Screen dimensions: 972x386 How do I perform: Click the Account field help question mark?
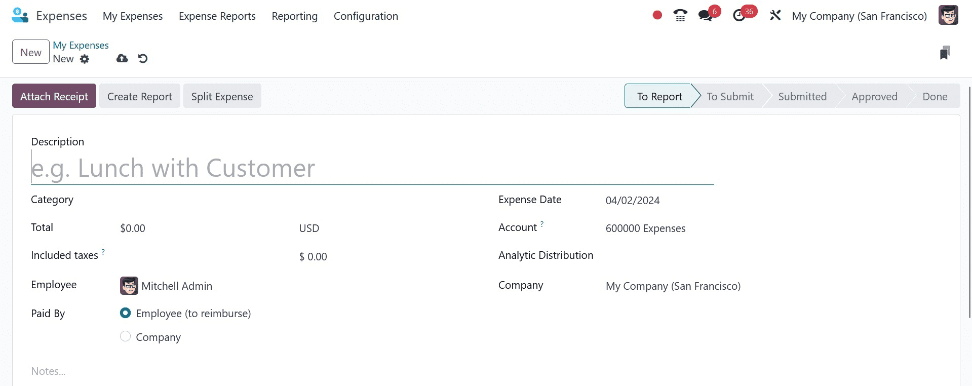pos(542,223)
